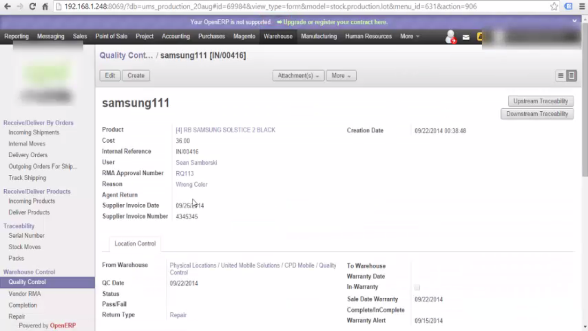Go to Quality Cont... breadcrumb
This screenshot has width=588, height=331.
pos(126,55)
